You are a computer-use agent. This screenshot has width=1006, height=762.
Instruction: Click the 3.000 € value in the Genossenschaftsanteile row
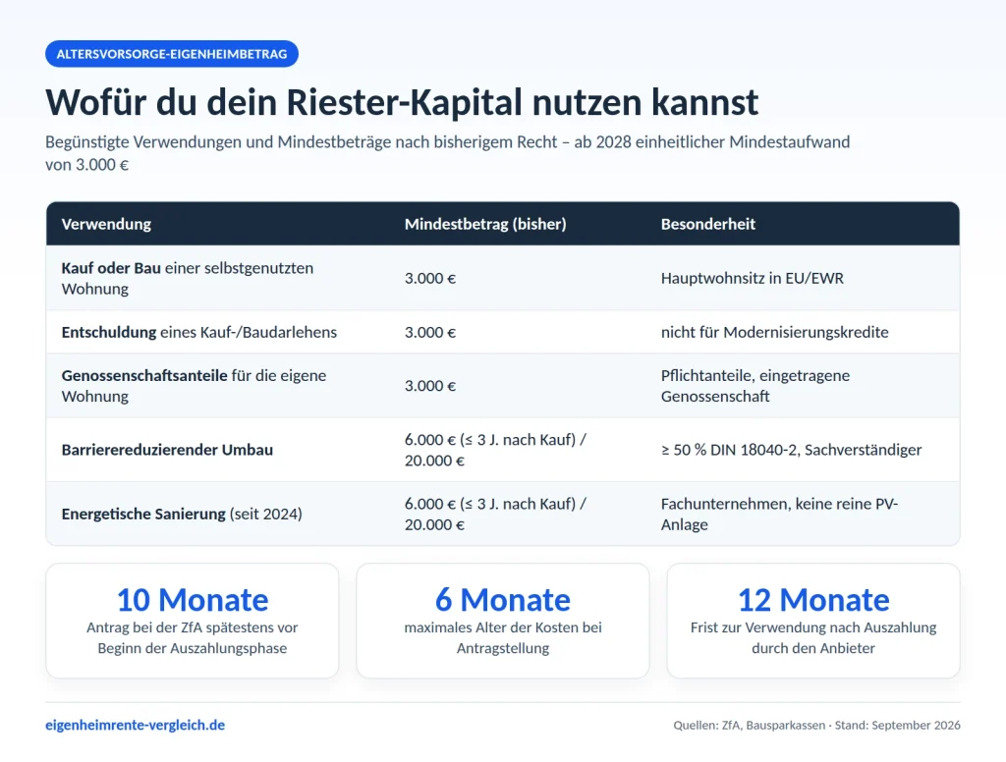[430, 386]
